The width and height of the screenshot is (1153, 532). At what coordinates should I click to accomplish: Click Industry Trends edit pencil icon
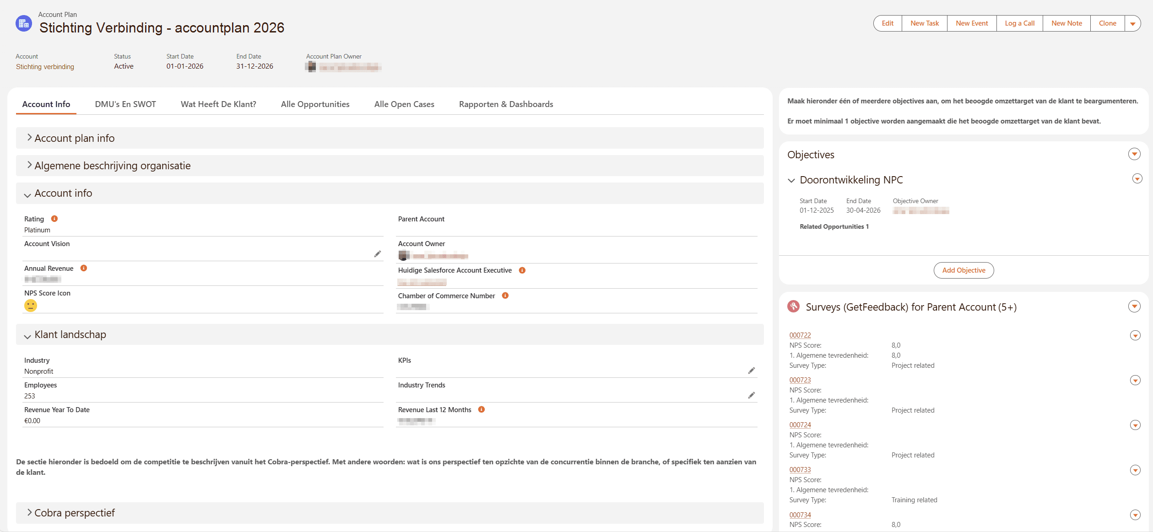752,395
